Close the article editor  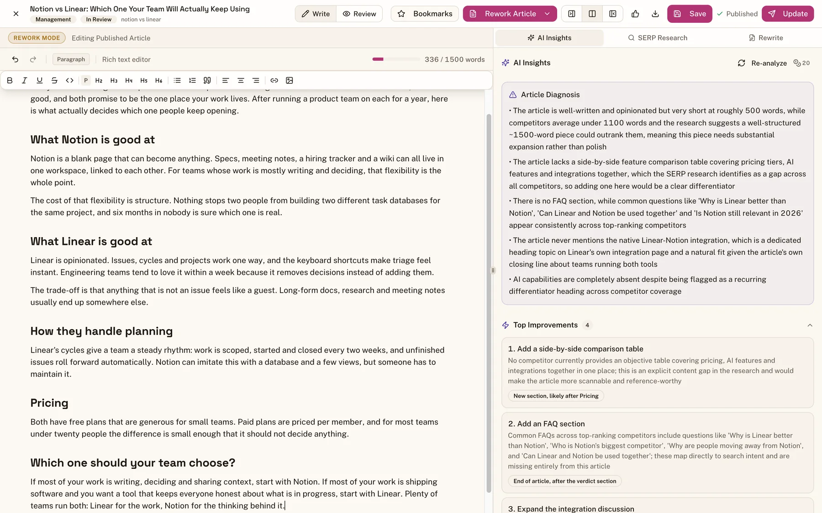[x=16, y=14]
